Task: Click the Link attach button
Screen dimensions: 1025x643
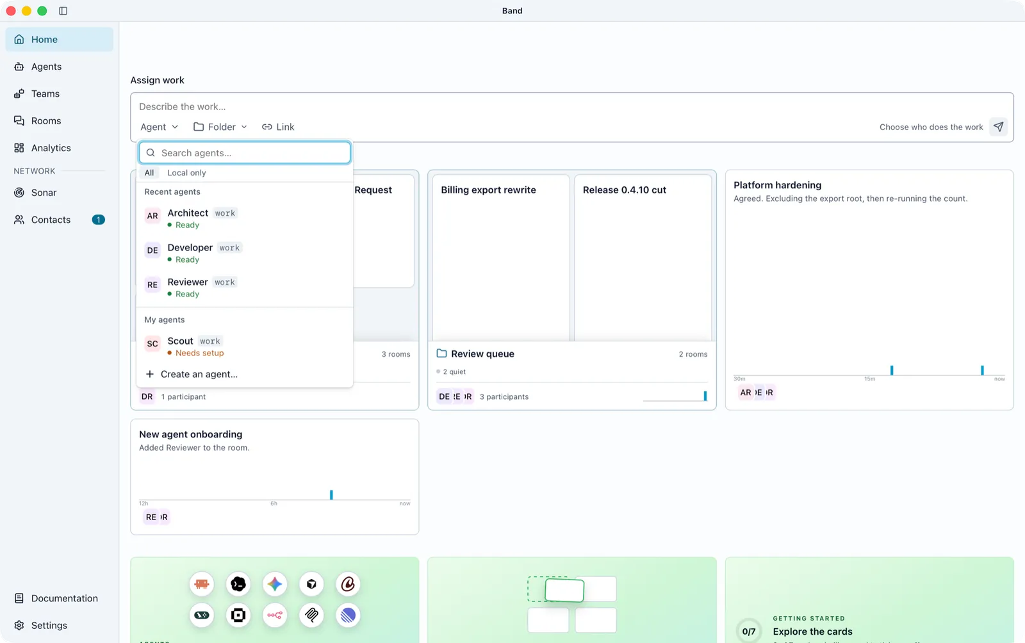Action: tap(278, 127)
